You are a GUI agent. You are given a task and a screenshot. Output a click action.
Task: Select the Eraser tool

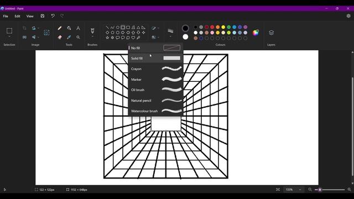[x=60, y=37]
